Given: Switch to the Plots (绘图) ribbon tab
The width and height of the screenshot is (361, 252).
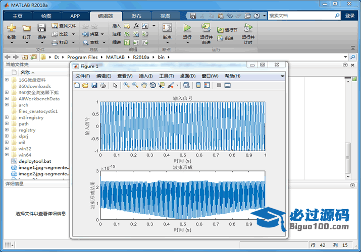Looking at the screenshot, I should (x=46, y=16).
